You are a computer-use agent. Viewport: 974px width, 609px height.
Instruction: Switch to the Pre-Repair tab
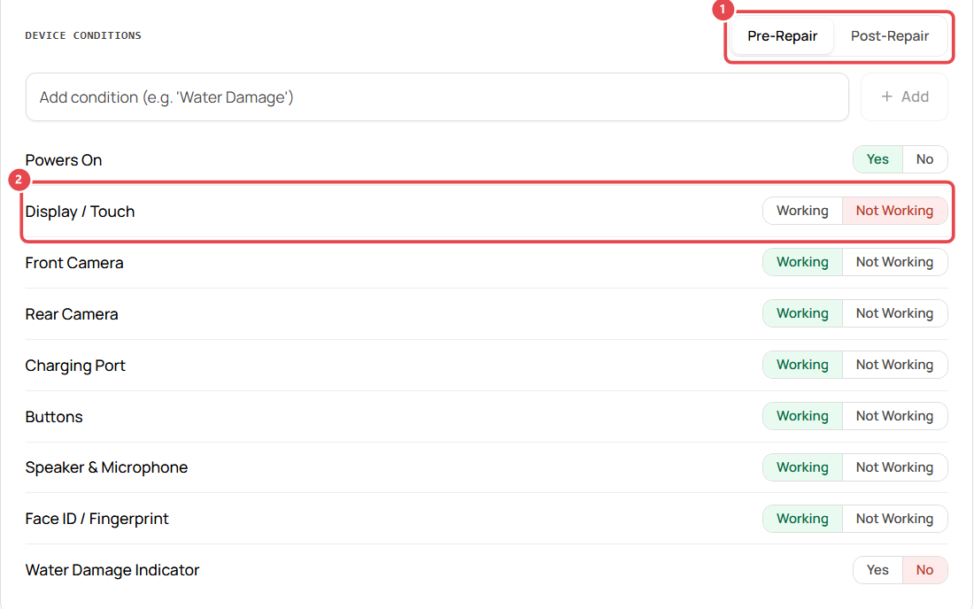coord(782,36)
